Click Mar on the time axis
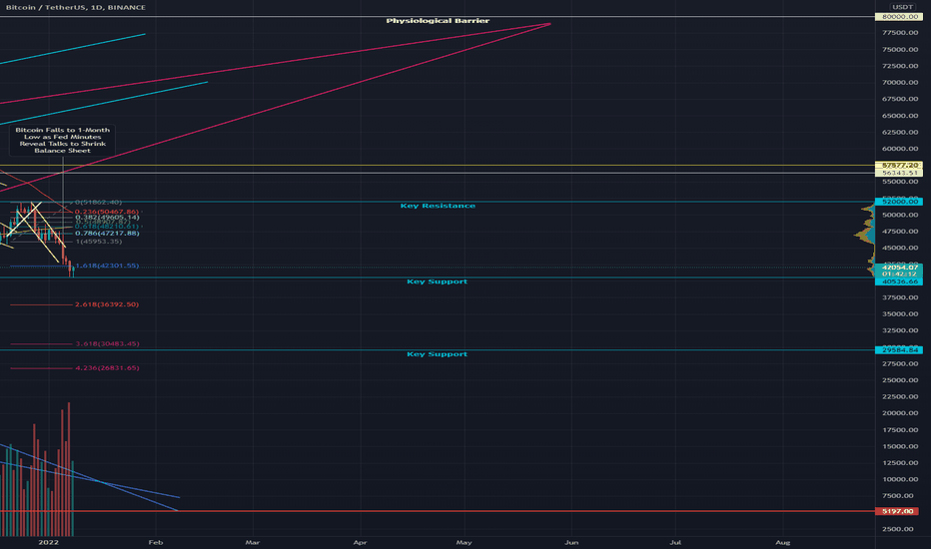The image size is (931, 549). pyautogui.click(x=253, y=542)
